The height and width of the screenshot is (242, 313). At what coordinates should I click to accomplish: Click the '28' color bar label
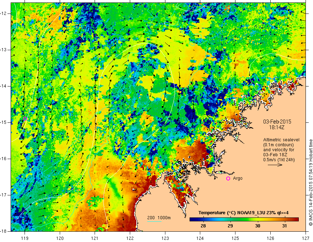point(203,226)
